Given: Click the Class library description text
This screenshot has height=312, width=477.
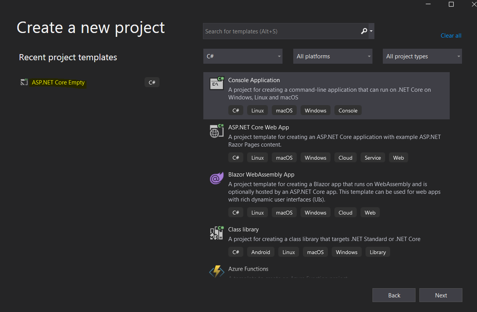Looking at the screenshot, I should click(324, 239).
